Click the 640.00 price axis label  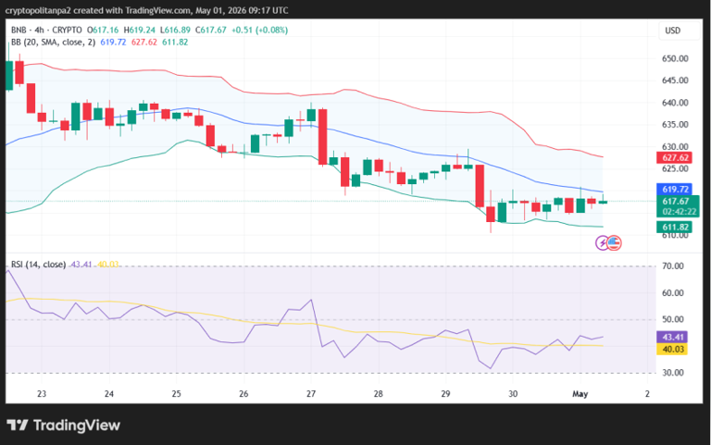point(675,103)
